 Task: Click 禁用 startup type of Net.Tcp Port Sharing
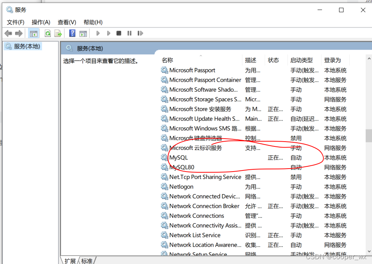(296, 177)
